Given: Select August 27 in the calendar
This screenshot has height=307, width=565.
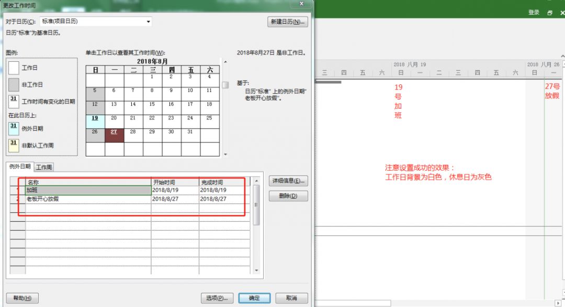Looking at the screenshot, I should [x=114, y=135].
